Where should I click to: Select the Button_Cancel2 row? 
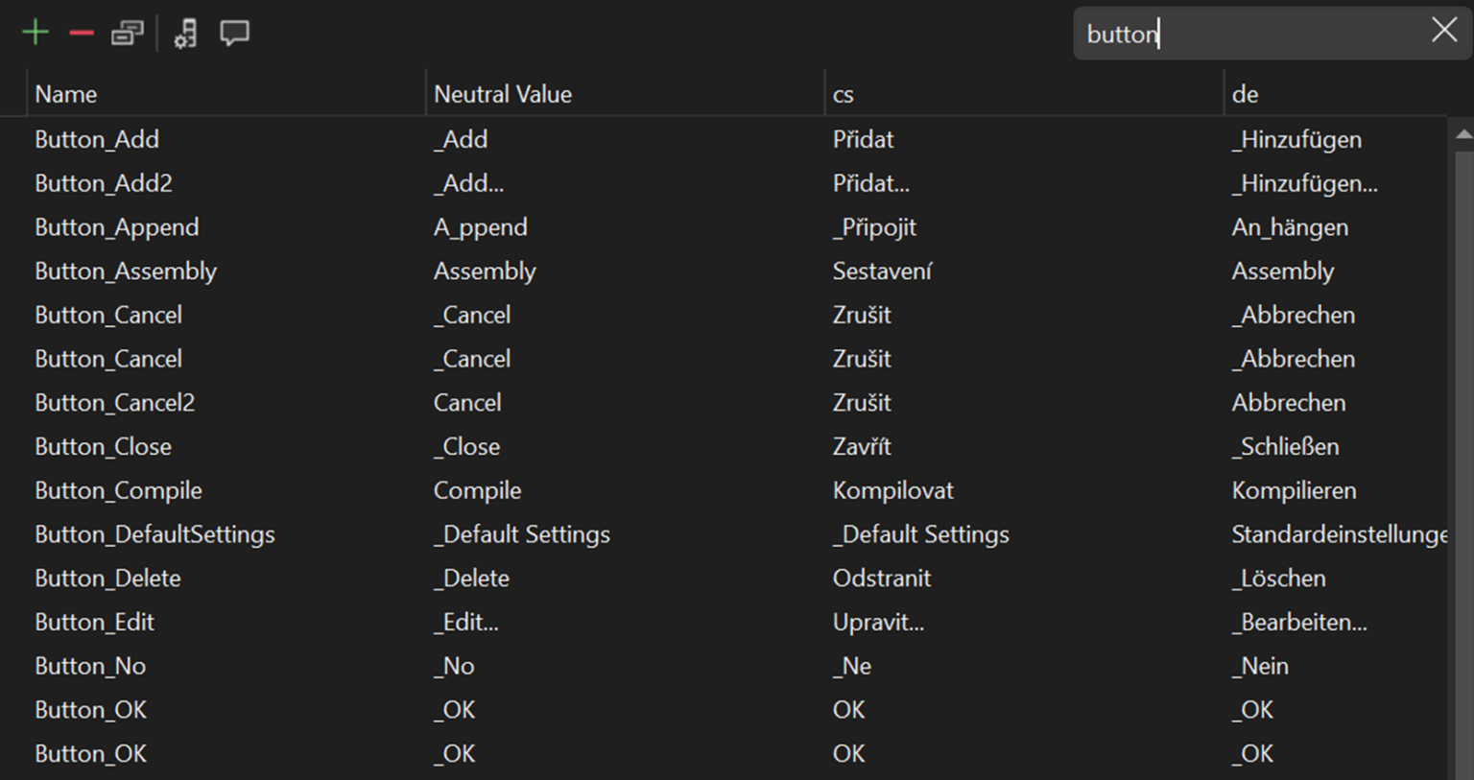pos(113,402)
